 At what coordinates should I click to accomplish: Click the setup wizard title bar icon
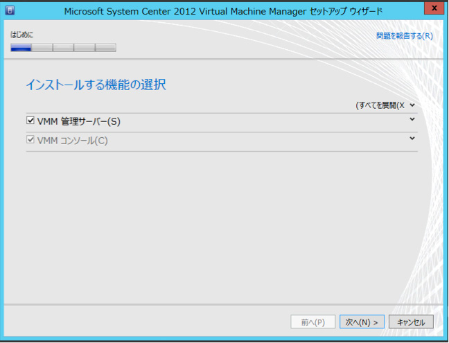pyautogui.click(x=10, y=11)
